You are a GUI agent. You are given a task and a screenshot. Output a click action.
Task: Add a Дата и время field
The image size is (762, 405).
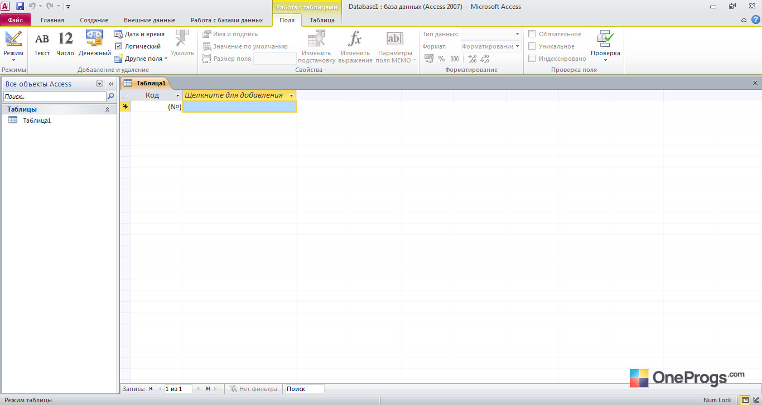click(x=139, y=34)
